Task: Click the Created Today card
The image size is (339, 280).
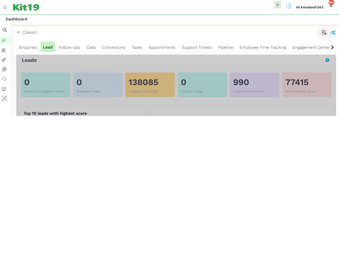Action: (202, 85)
